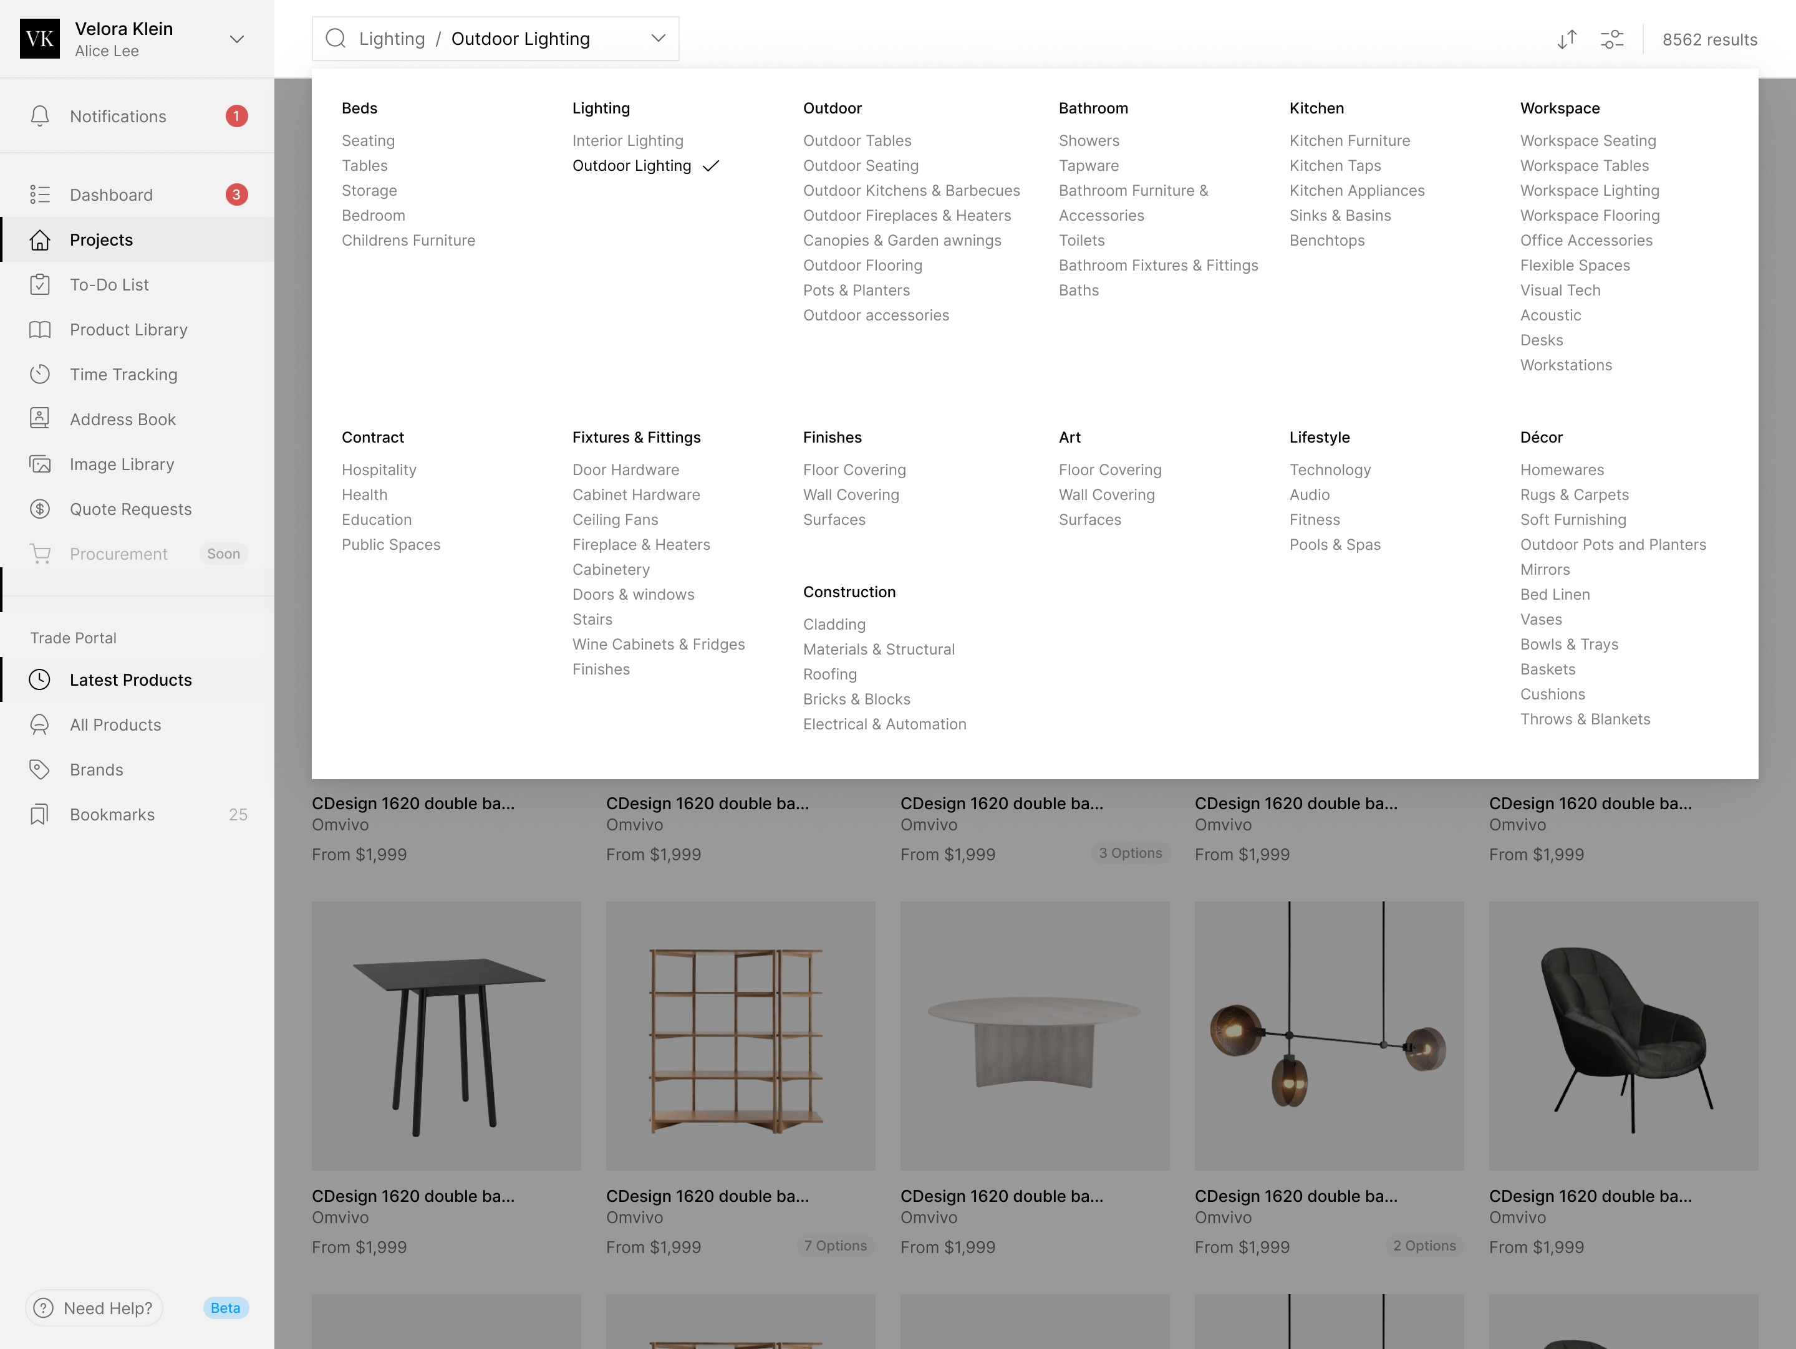Open Hospitality under Contract
The image size is (1796, 1349).
click(x=379, y=470)
